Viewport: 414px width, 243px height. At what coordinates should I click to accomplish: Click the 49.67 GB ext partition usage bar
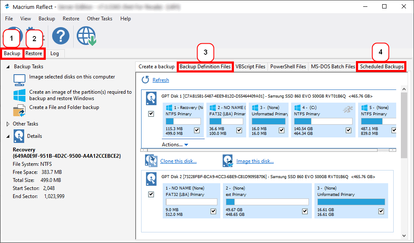267,202
